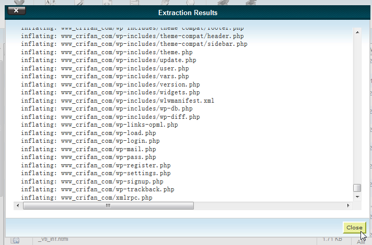Select the line with theme-compat/header.php

[132, 36]
